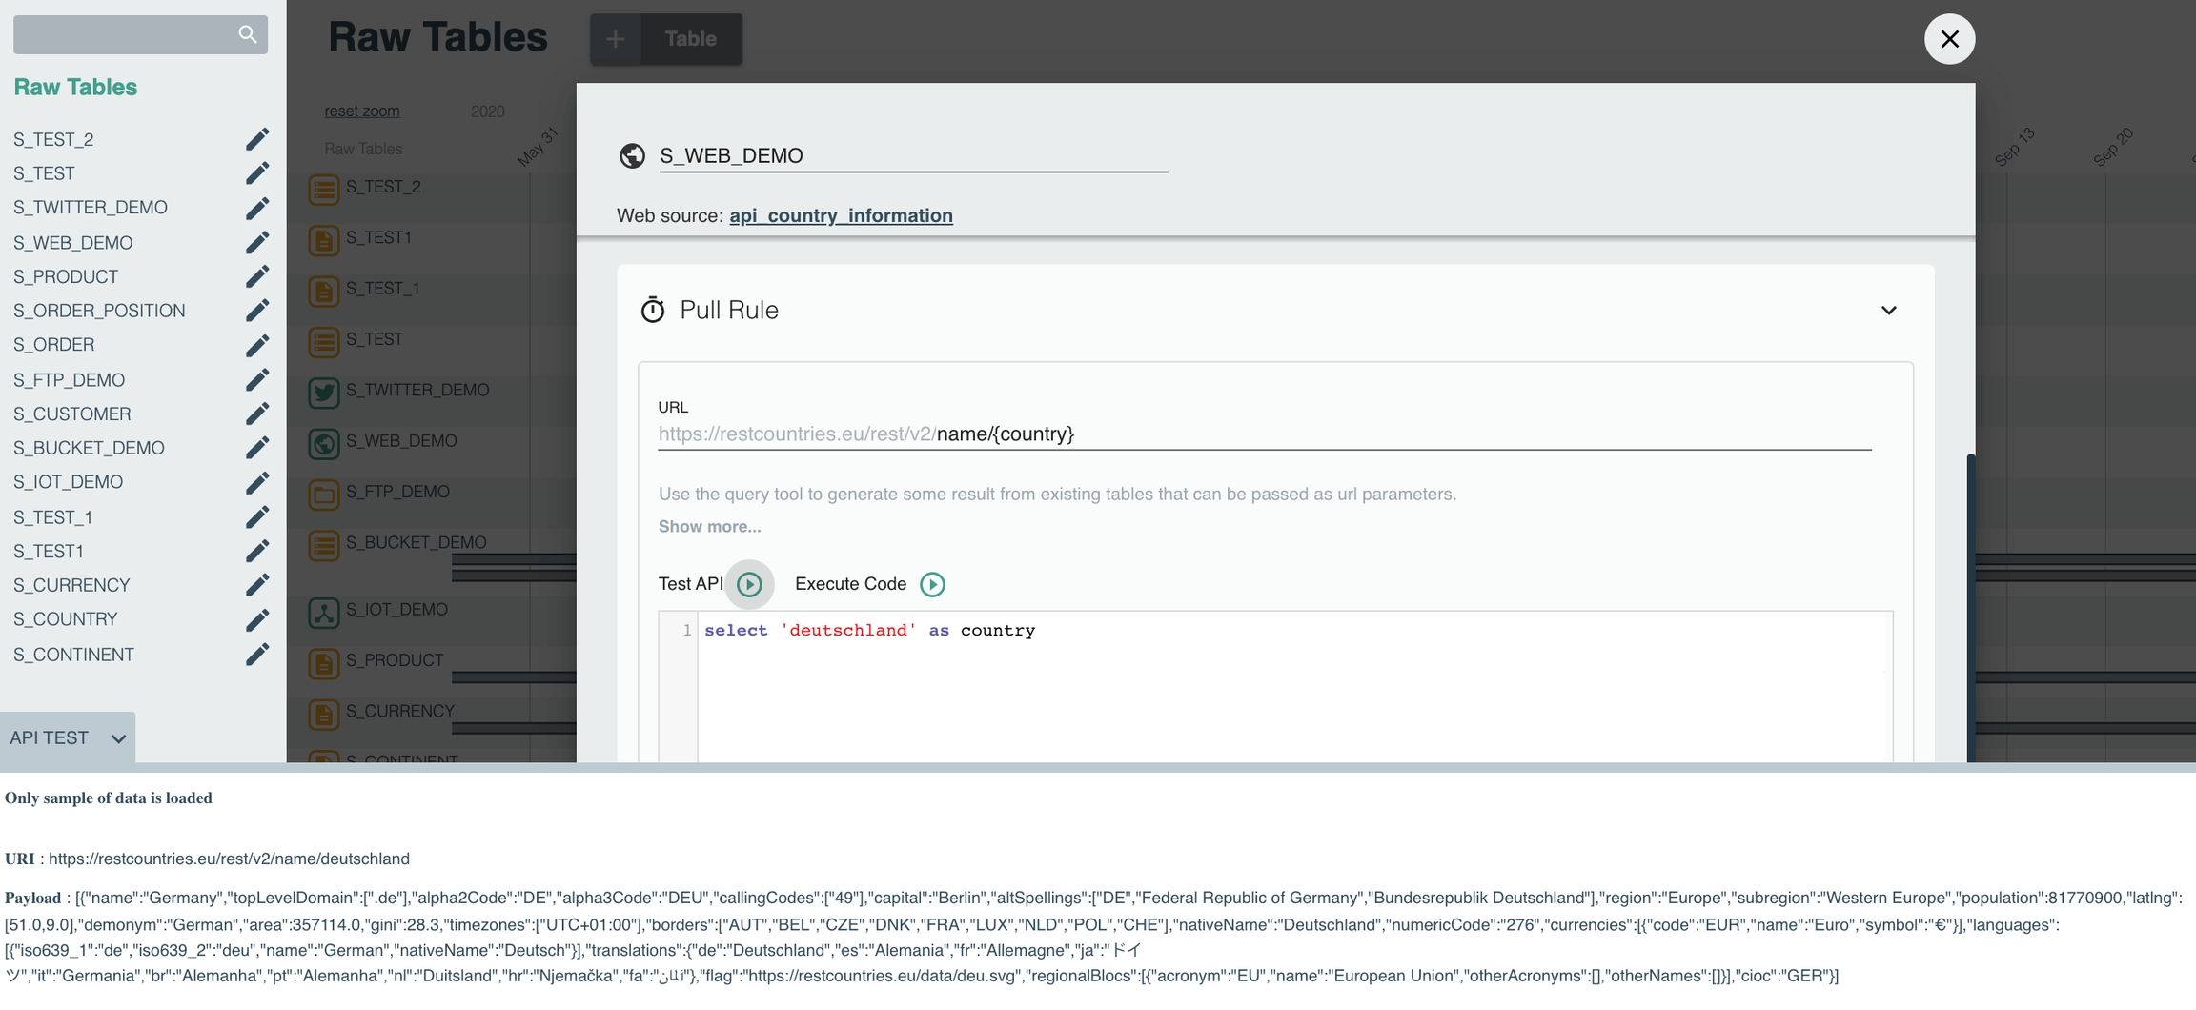Edit the S_WEB_DEMO table via pencil icon

coord(256,243)
